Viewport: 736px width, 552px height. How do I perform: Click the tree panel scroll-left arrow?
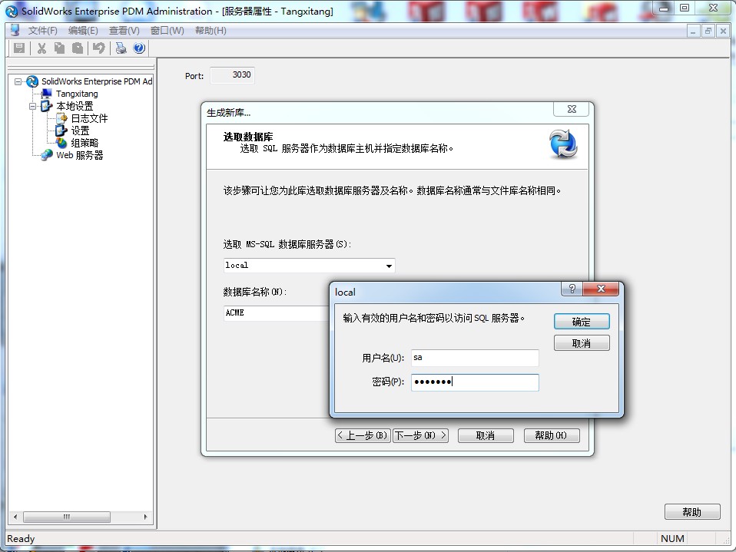(15, 517)
